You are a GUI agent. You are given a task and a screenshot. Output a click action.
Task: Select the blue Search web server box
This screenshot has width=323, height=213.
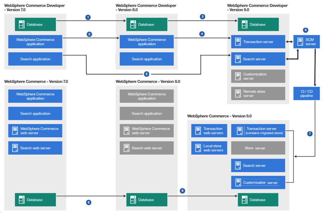click(x=35, y=148)
